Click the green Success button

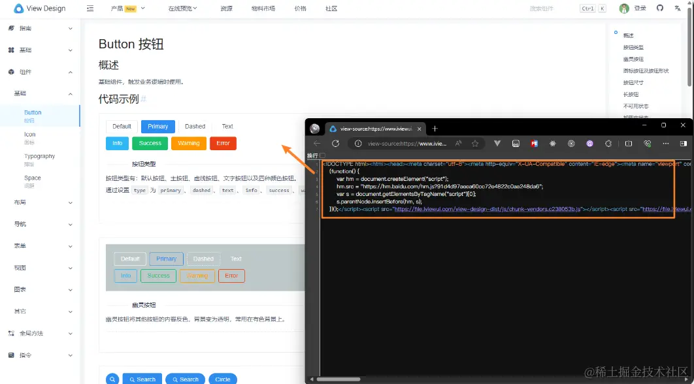pyautogui.click(x=150, y=143)
